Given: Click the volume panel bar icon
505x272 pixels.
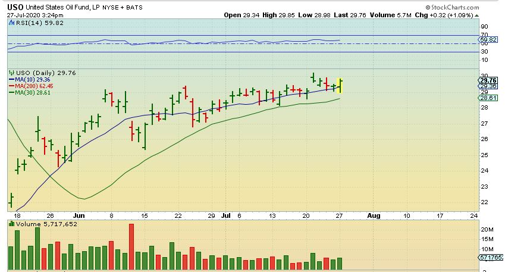Looking at the screenshot, I should coord(11,224).
